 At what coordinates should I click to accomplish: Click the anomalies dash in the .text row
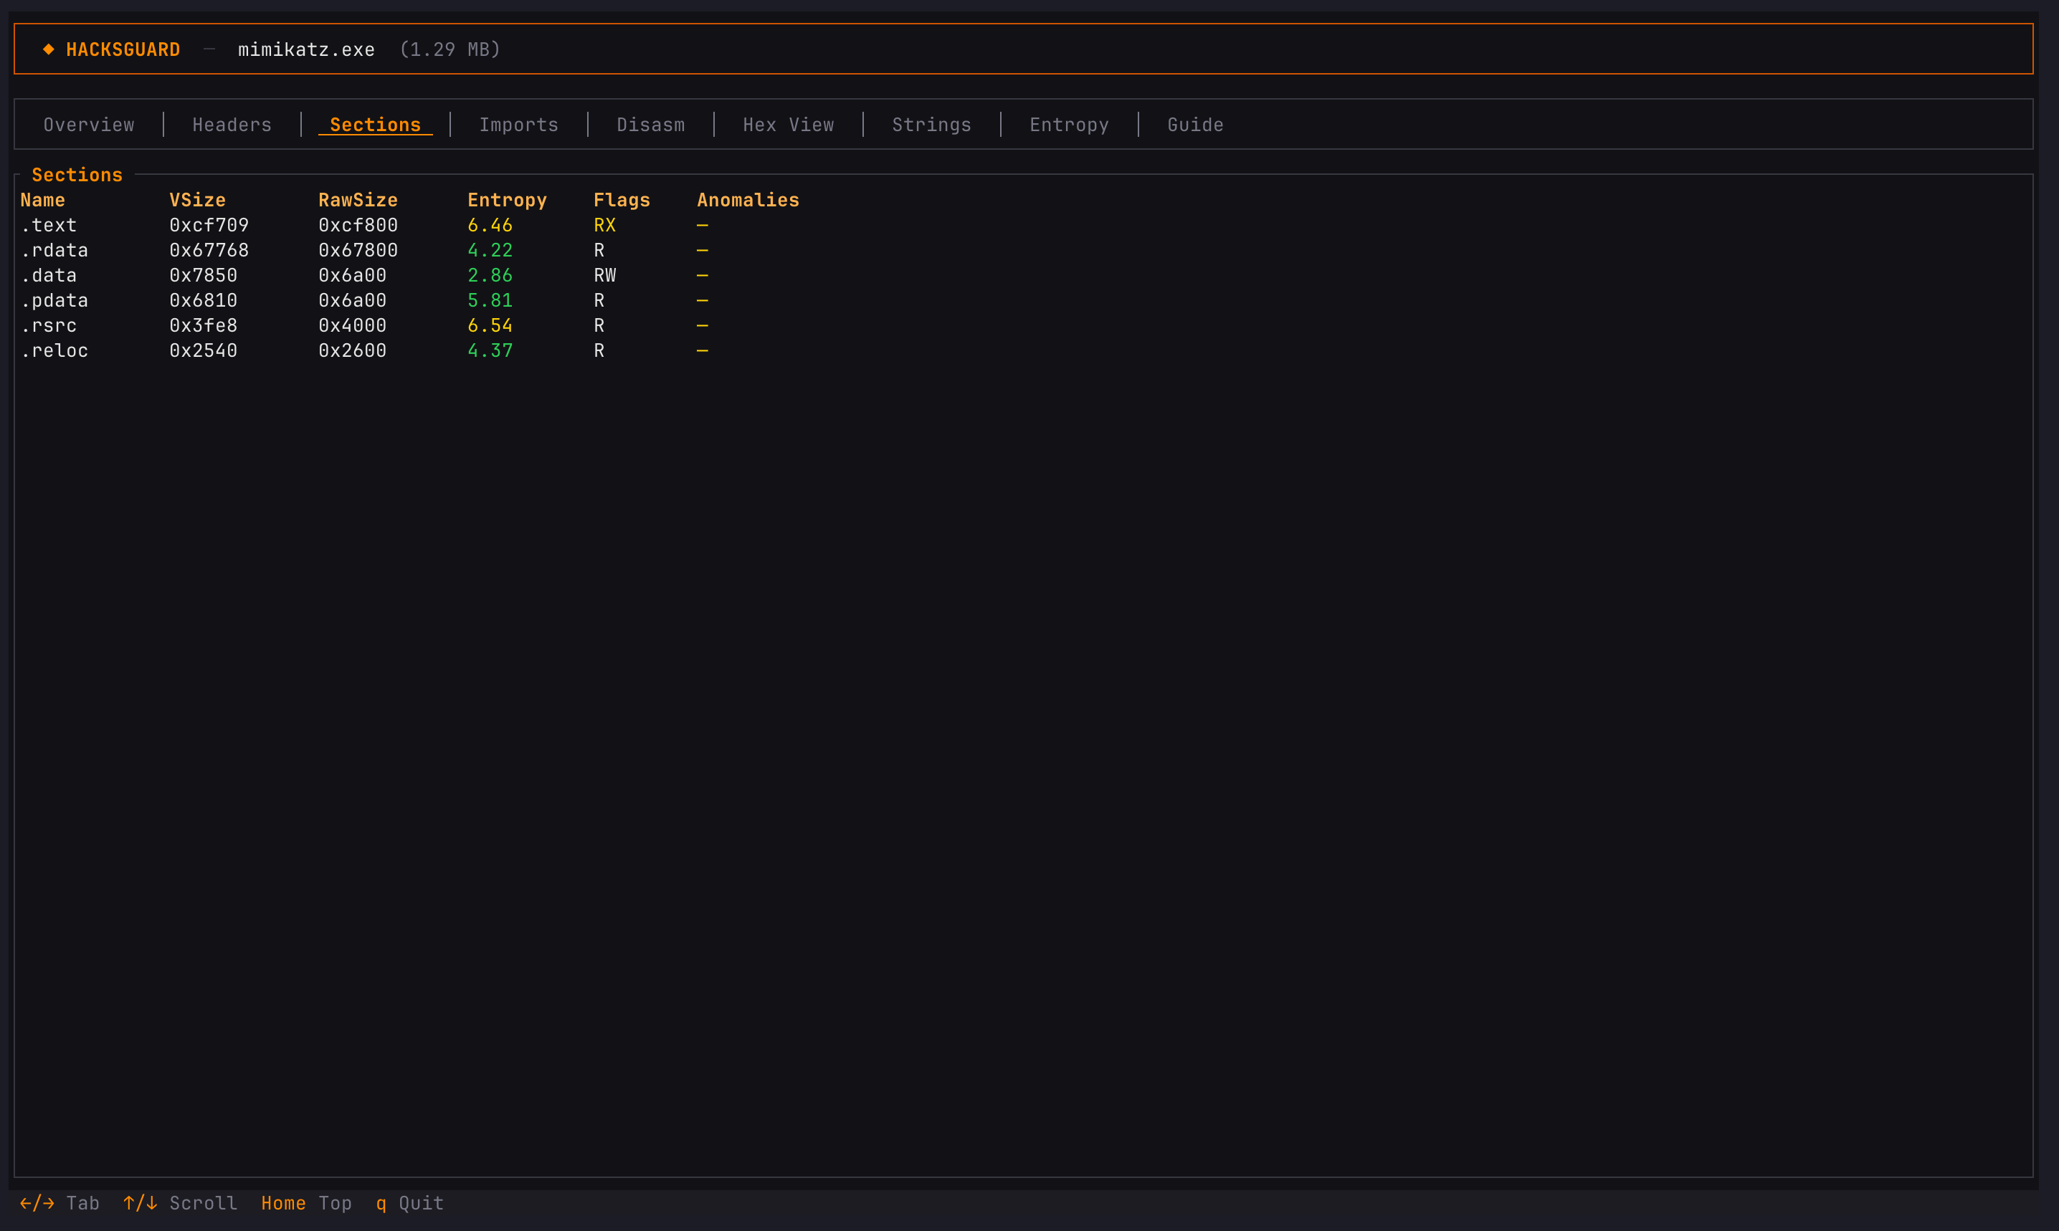point(703,226)
